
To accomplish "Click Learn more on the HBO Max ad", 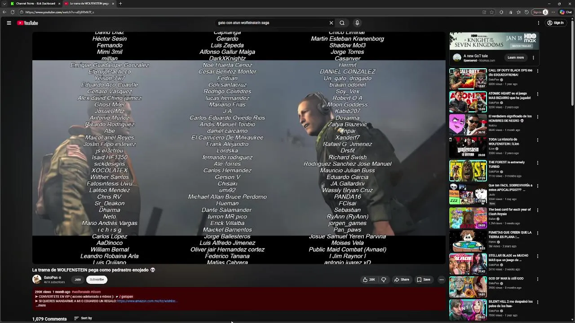I will [516, 57].
